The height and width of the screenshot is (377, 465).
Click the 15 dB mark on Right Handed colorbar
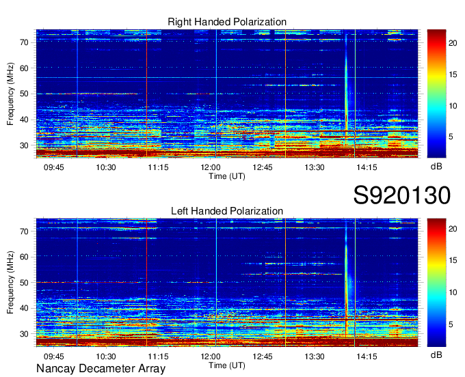pos(453,74)
